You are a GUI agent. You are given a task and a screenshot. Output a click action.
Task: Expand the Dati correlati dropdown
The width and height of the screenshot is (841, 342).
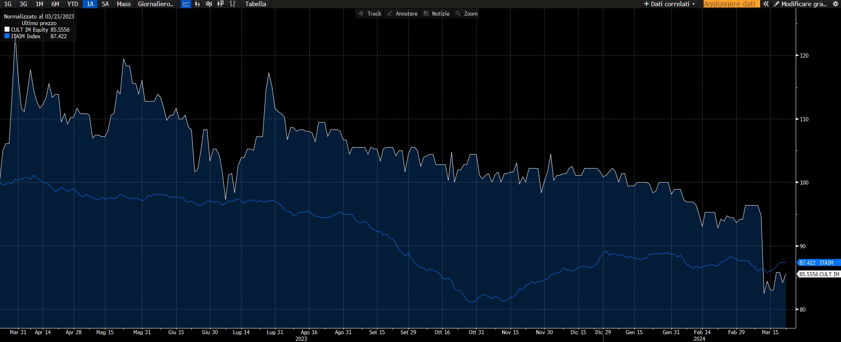669,4
